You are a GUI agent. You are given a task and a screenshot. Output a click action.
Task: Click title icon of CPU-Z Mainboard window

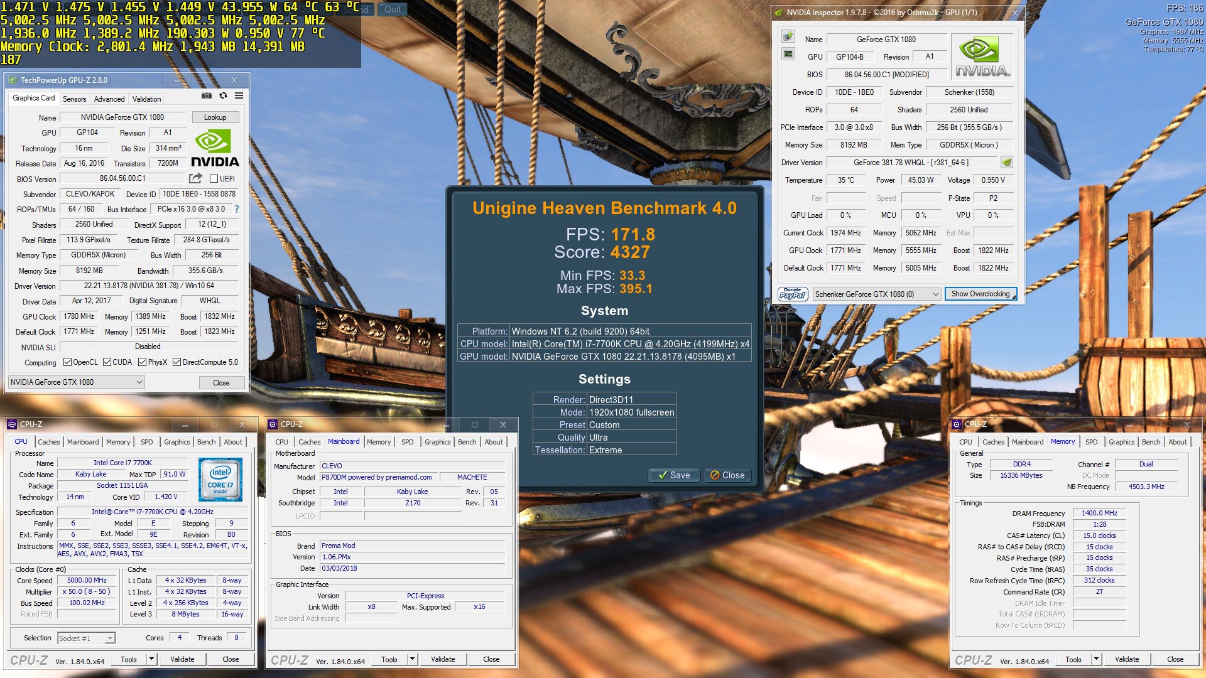[273, 424]
